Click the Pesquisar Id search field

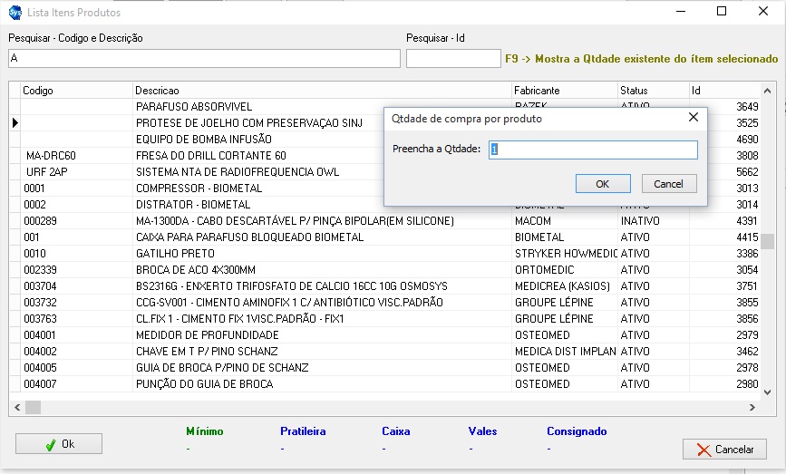pyautogui.click(x=452, y=59)
